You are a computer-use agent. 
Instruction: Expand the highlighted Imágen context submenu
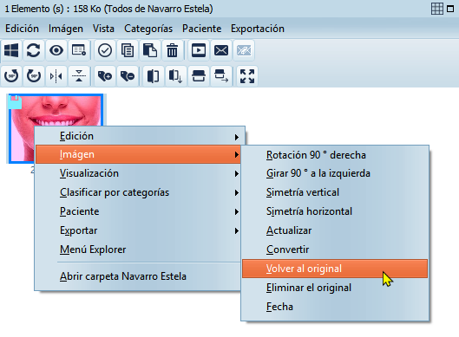(x=138, y=154)
